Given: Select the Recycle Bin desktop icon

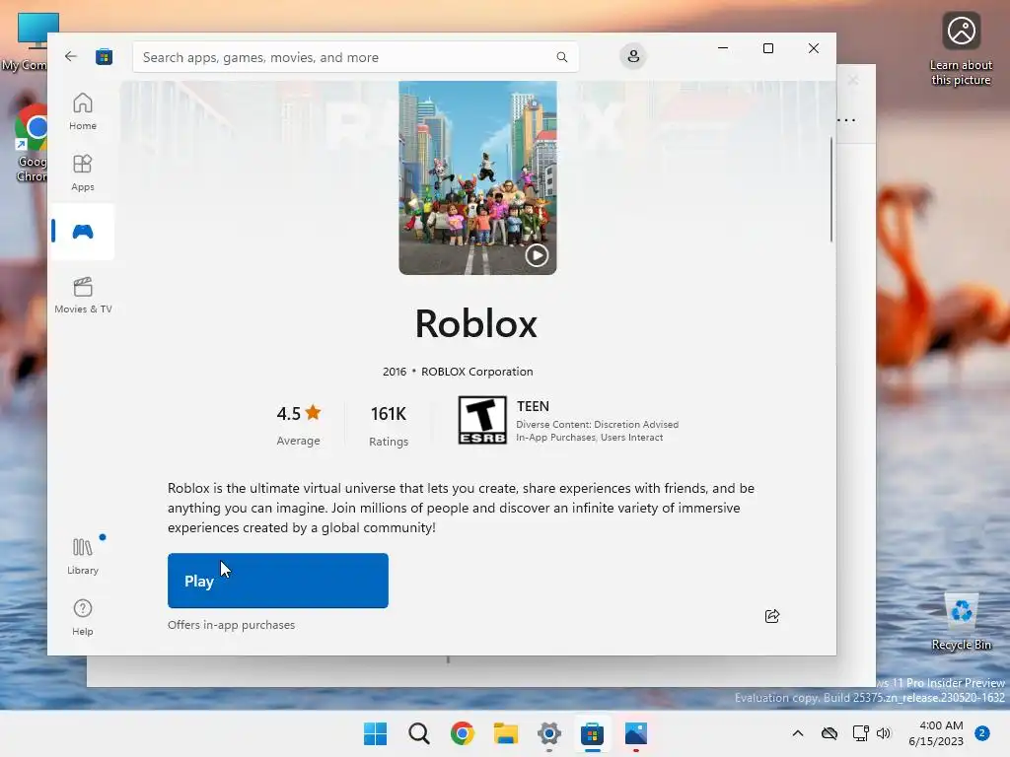Looking at the screenshot, I should [x=961, y=621].
